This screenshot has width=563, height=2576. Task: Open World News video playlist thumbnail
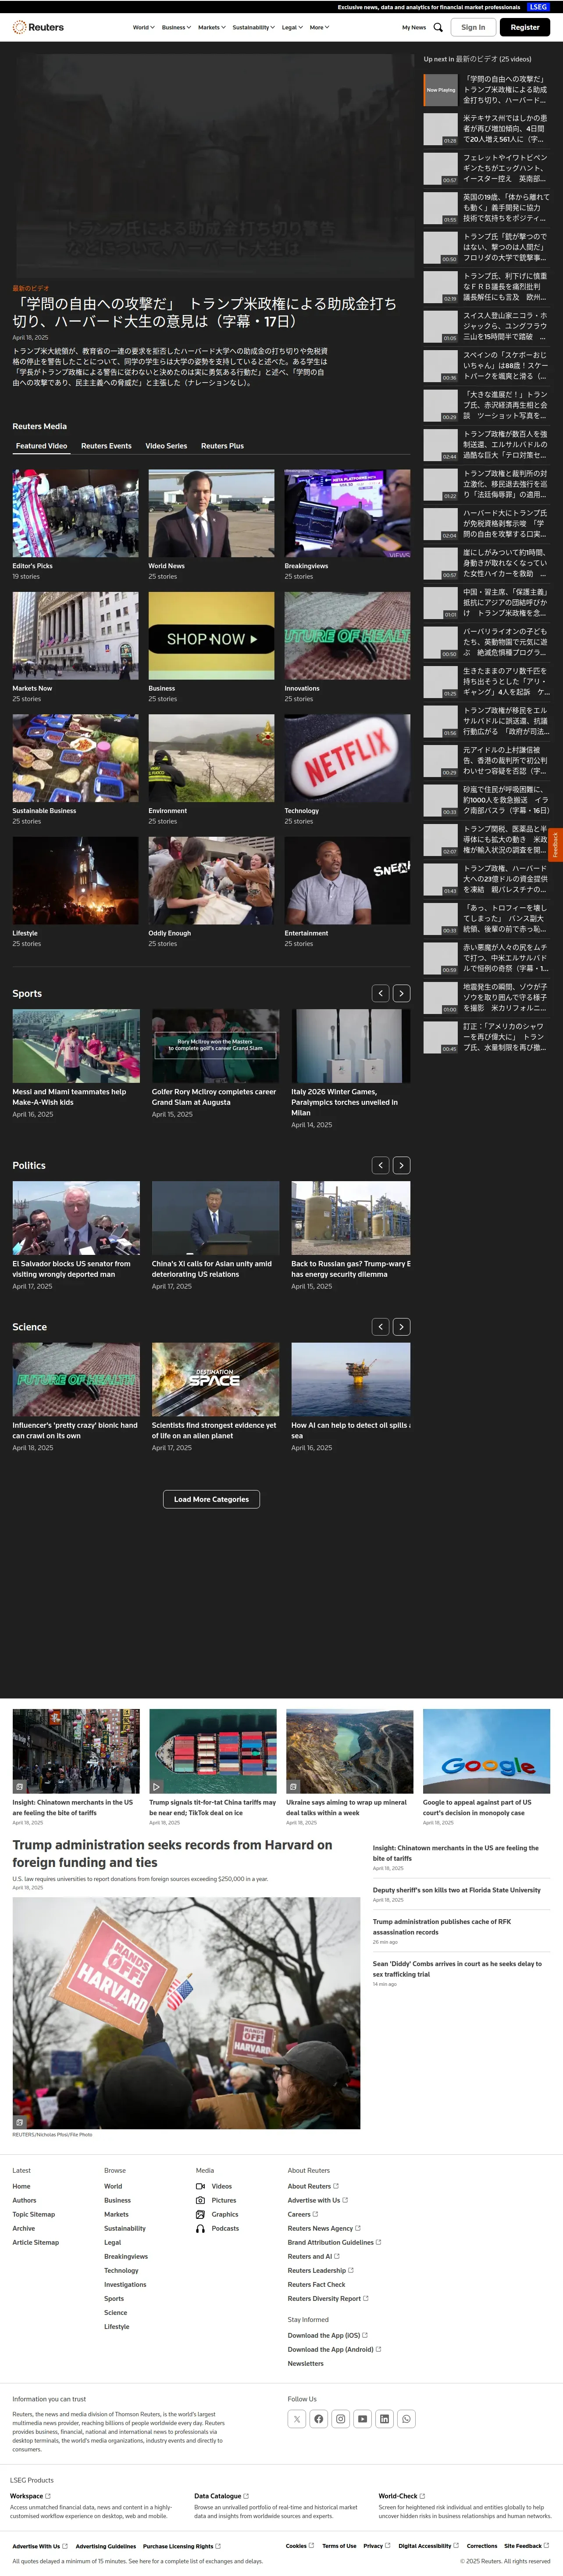tap(211, 513)
